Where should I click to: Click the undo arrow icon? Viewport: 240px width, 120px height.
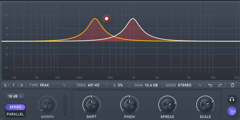tap(210, 85)
